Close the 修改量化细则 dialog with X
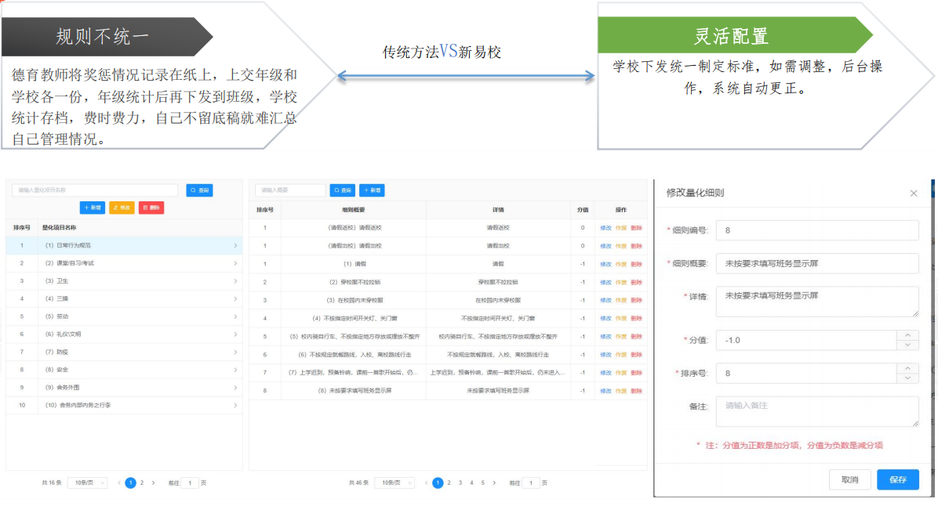This screenshot has height=506, width=938. 913,193
